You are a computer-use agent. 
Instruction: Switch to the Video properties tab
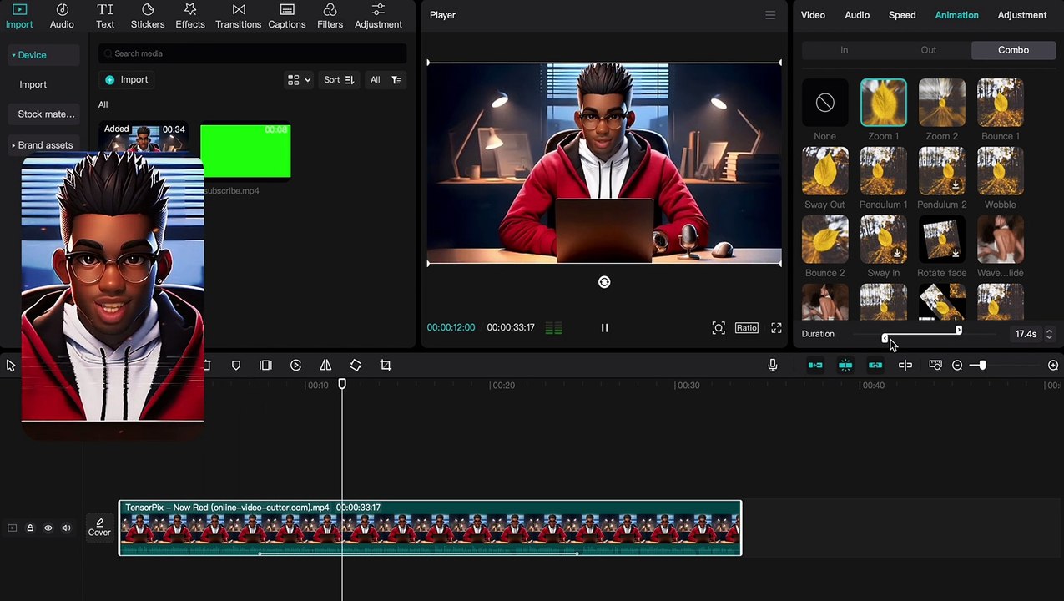tap(813, 15)
